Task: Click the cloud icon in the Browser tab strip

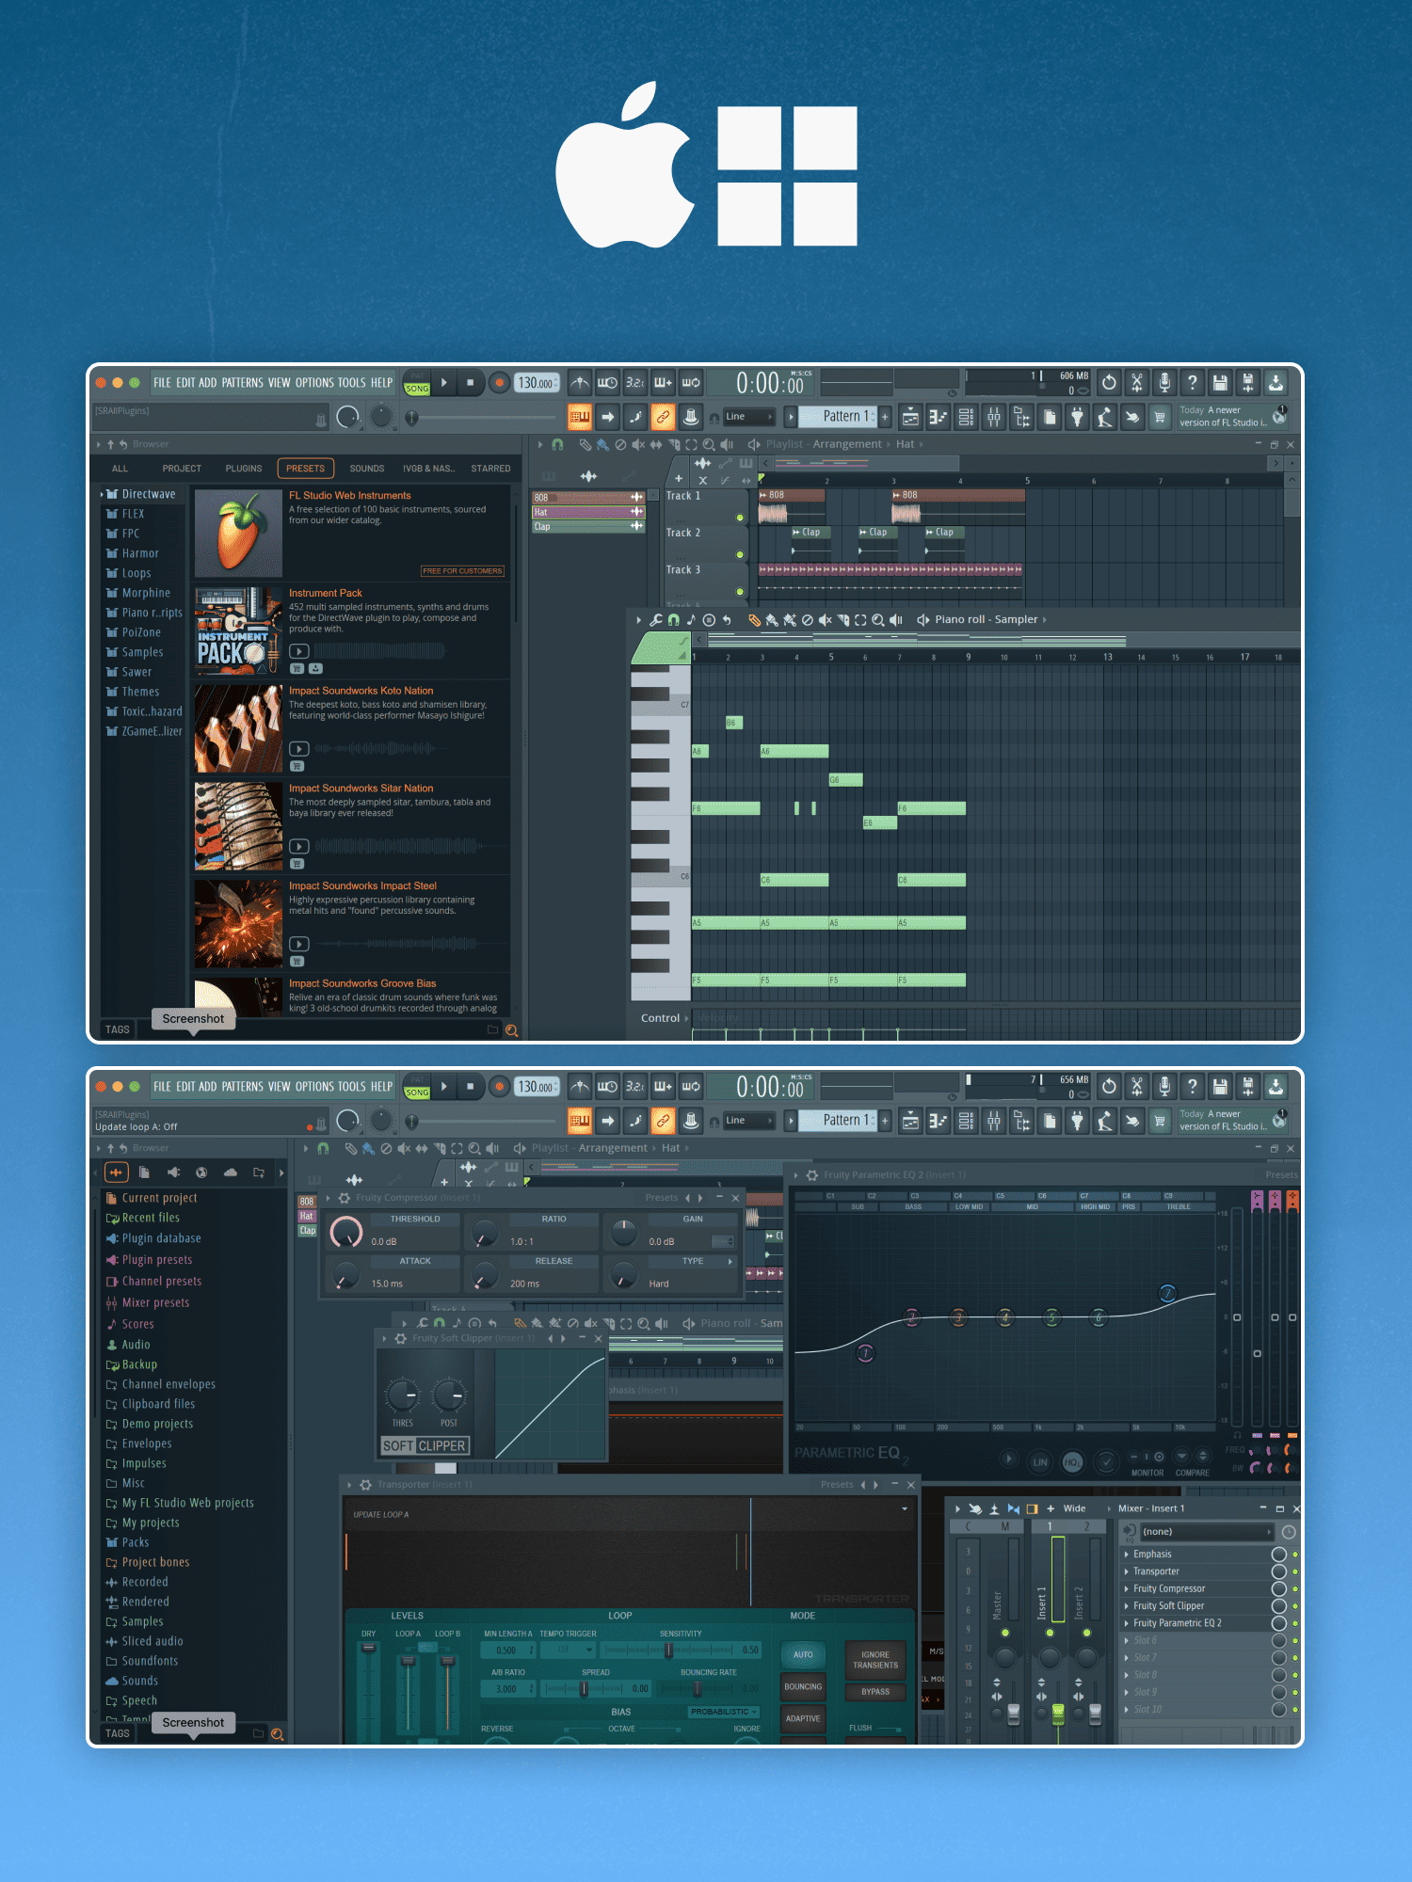Action: point(230,1172)
